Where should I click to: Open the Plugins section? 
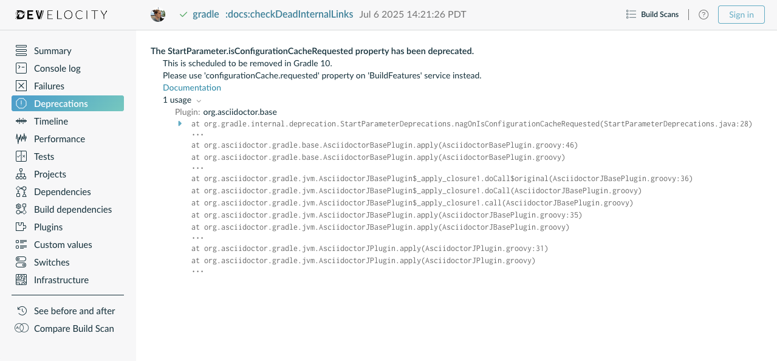[47, 227]
